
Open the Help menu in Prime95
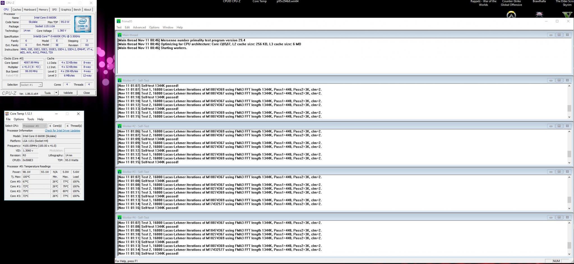click(x=180, y=27)
